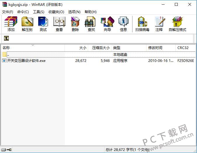Sort by the 压缩后大小 column header
Image resolution: width=197 pixels, height=153 pixels.
(x=100, y=48)
